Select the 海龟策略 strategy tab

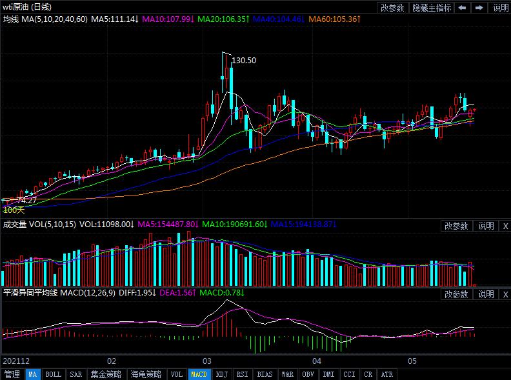(146, 374)
